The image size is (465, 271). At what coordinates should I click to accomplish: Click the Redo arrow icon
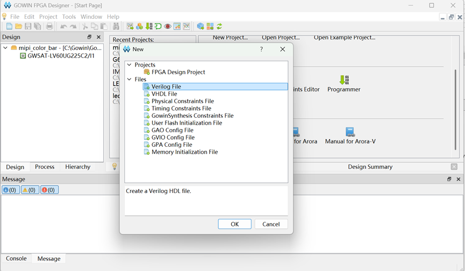tap(73, 26)
